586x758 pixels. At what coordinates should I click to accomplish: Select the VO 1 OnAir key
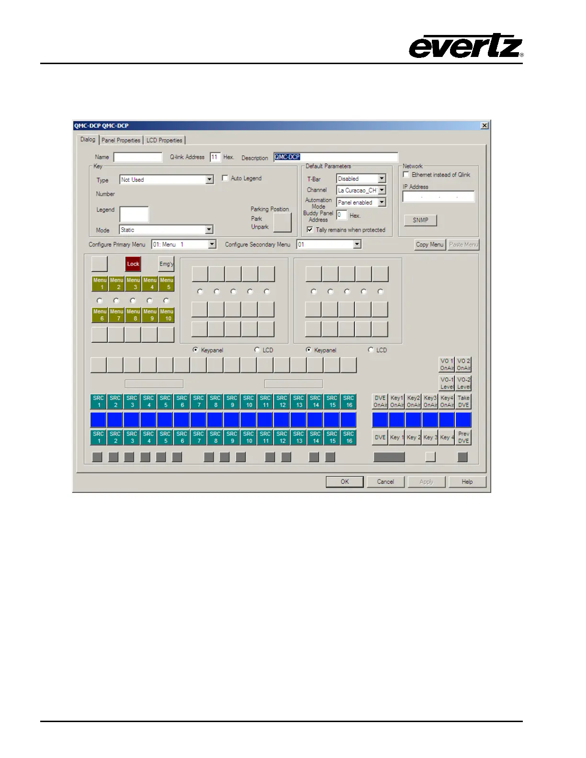point(447,365)
